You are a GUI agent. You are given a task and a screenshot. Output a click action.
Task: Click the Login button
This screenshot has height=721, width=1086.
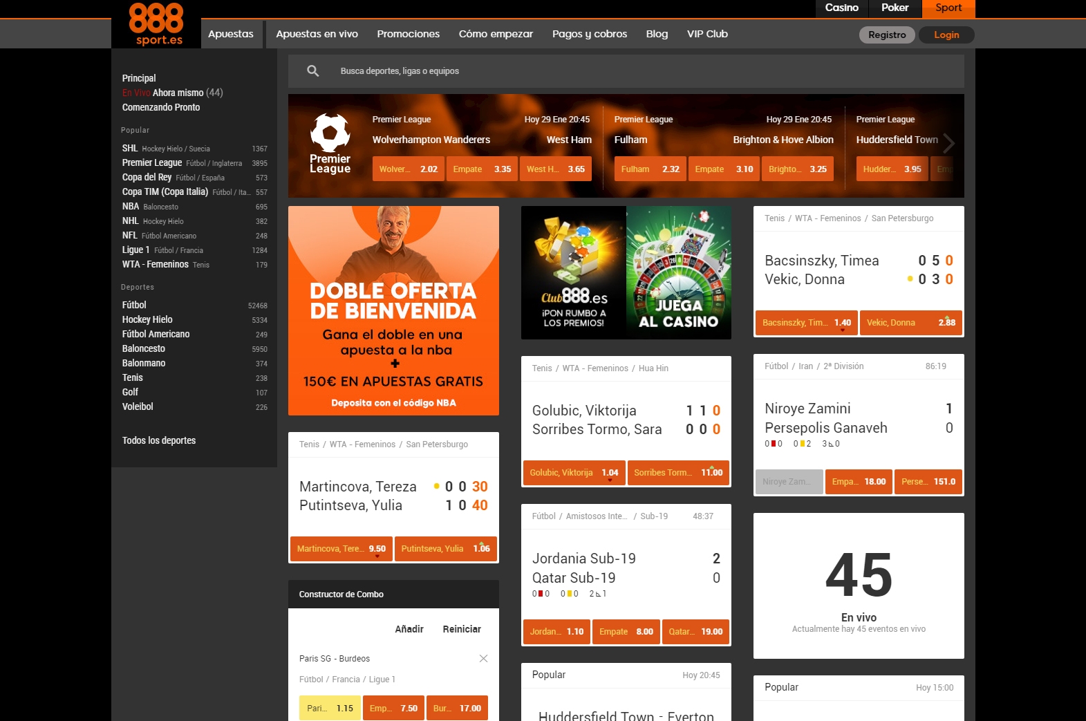point(946,35)
